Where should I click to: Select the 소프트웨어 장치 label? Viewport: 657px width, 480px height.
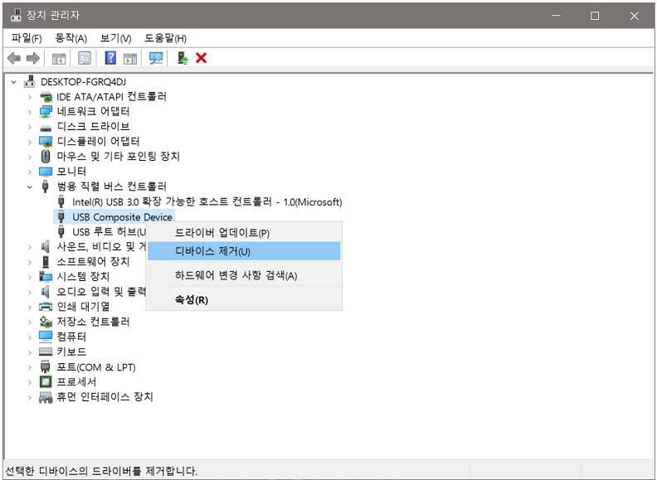[93, 262]
